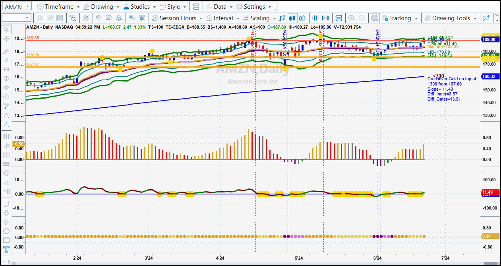This screenshot has height=266, width=501.
Task: Choose the ellipse drawing tool
Action: (x=6, y=231)
